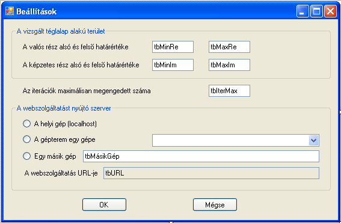
Task: Click inside the gépterem combo box field
Action: 230,141
